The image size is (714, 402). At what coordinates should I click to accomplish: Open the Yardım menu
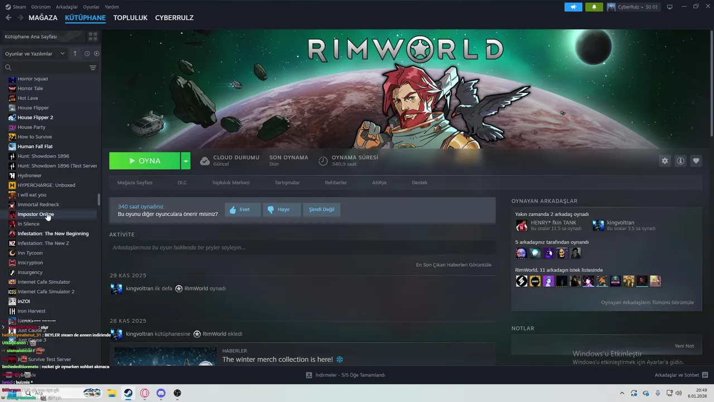coord(112,7)
